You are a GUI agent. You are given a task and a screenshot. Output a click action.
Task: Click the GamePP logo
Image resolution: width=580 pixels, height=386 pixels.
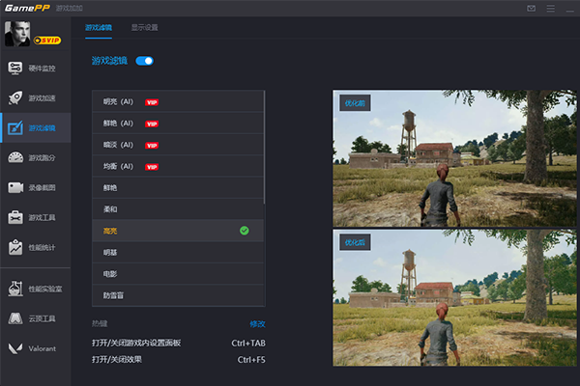(x=27, y=8)
